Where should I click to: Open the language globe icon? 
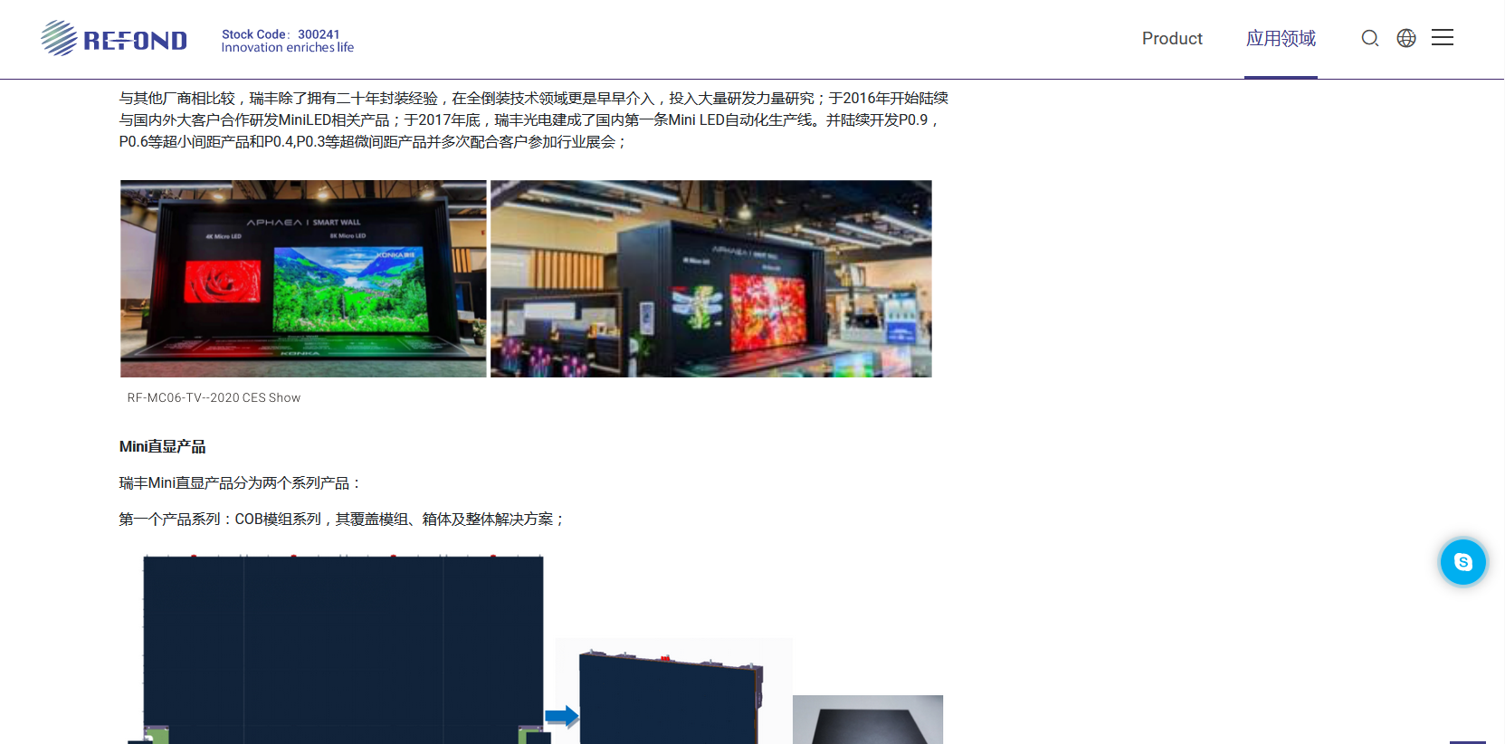[1406, 38]
